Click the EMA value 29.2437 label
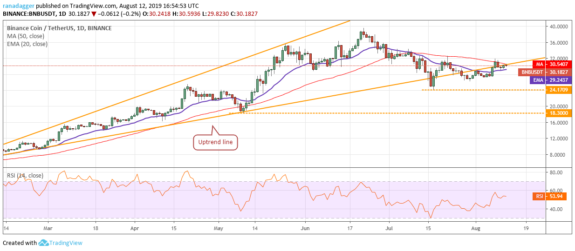This screenshot has width=575, height=251. 558,80
